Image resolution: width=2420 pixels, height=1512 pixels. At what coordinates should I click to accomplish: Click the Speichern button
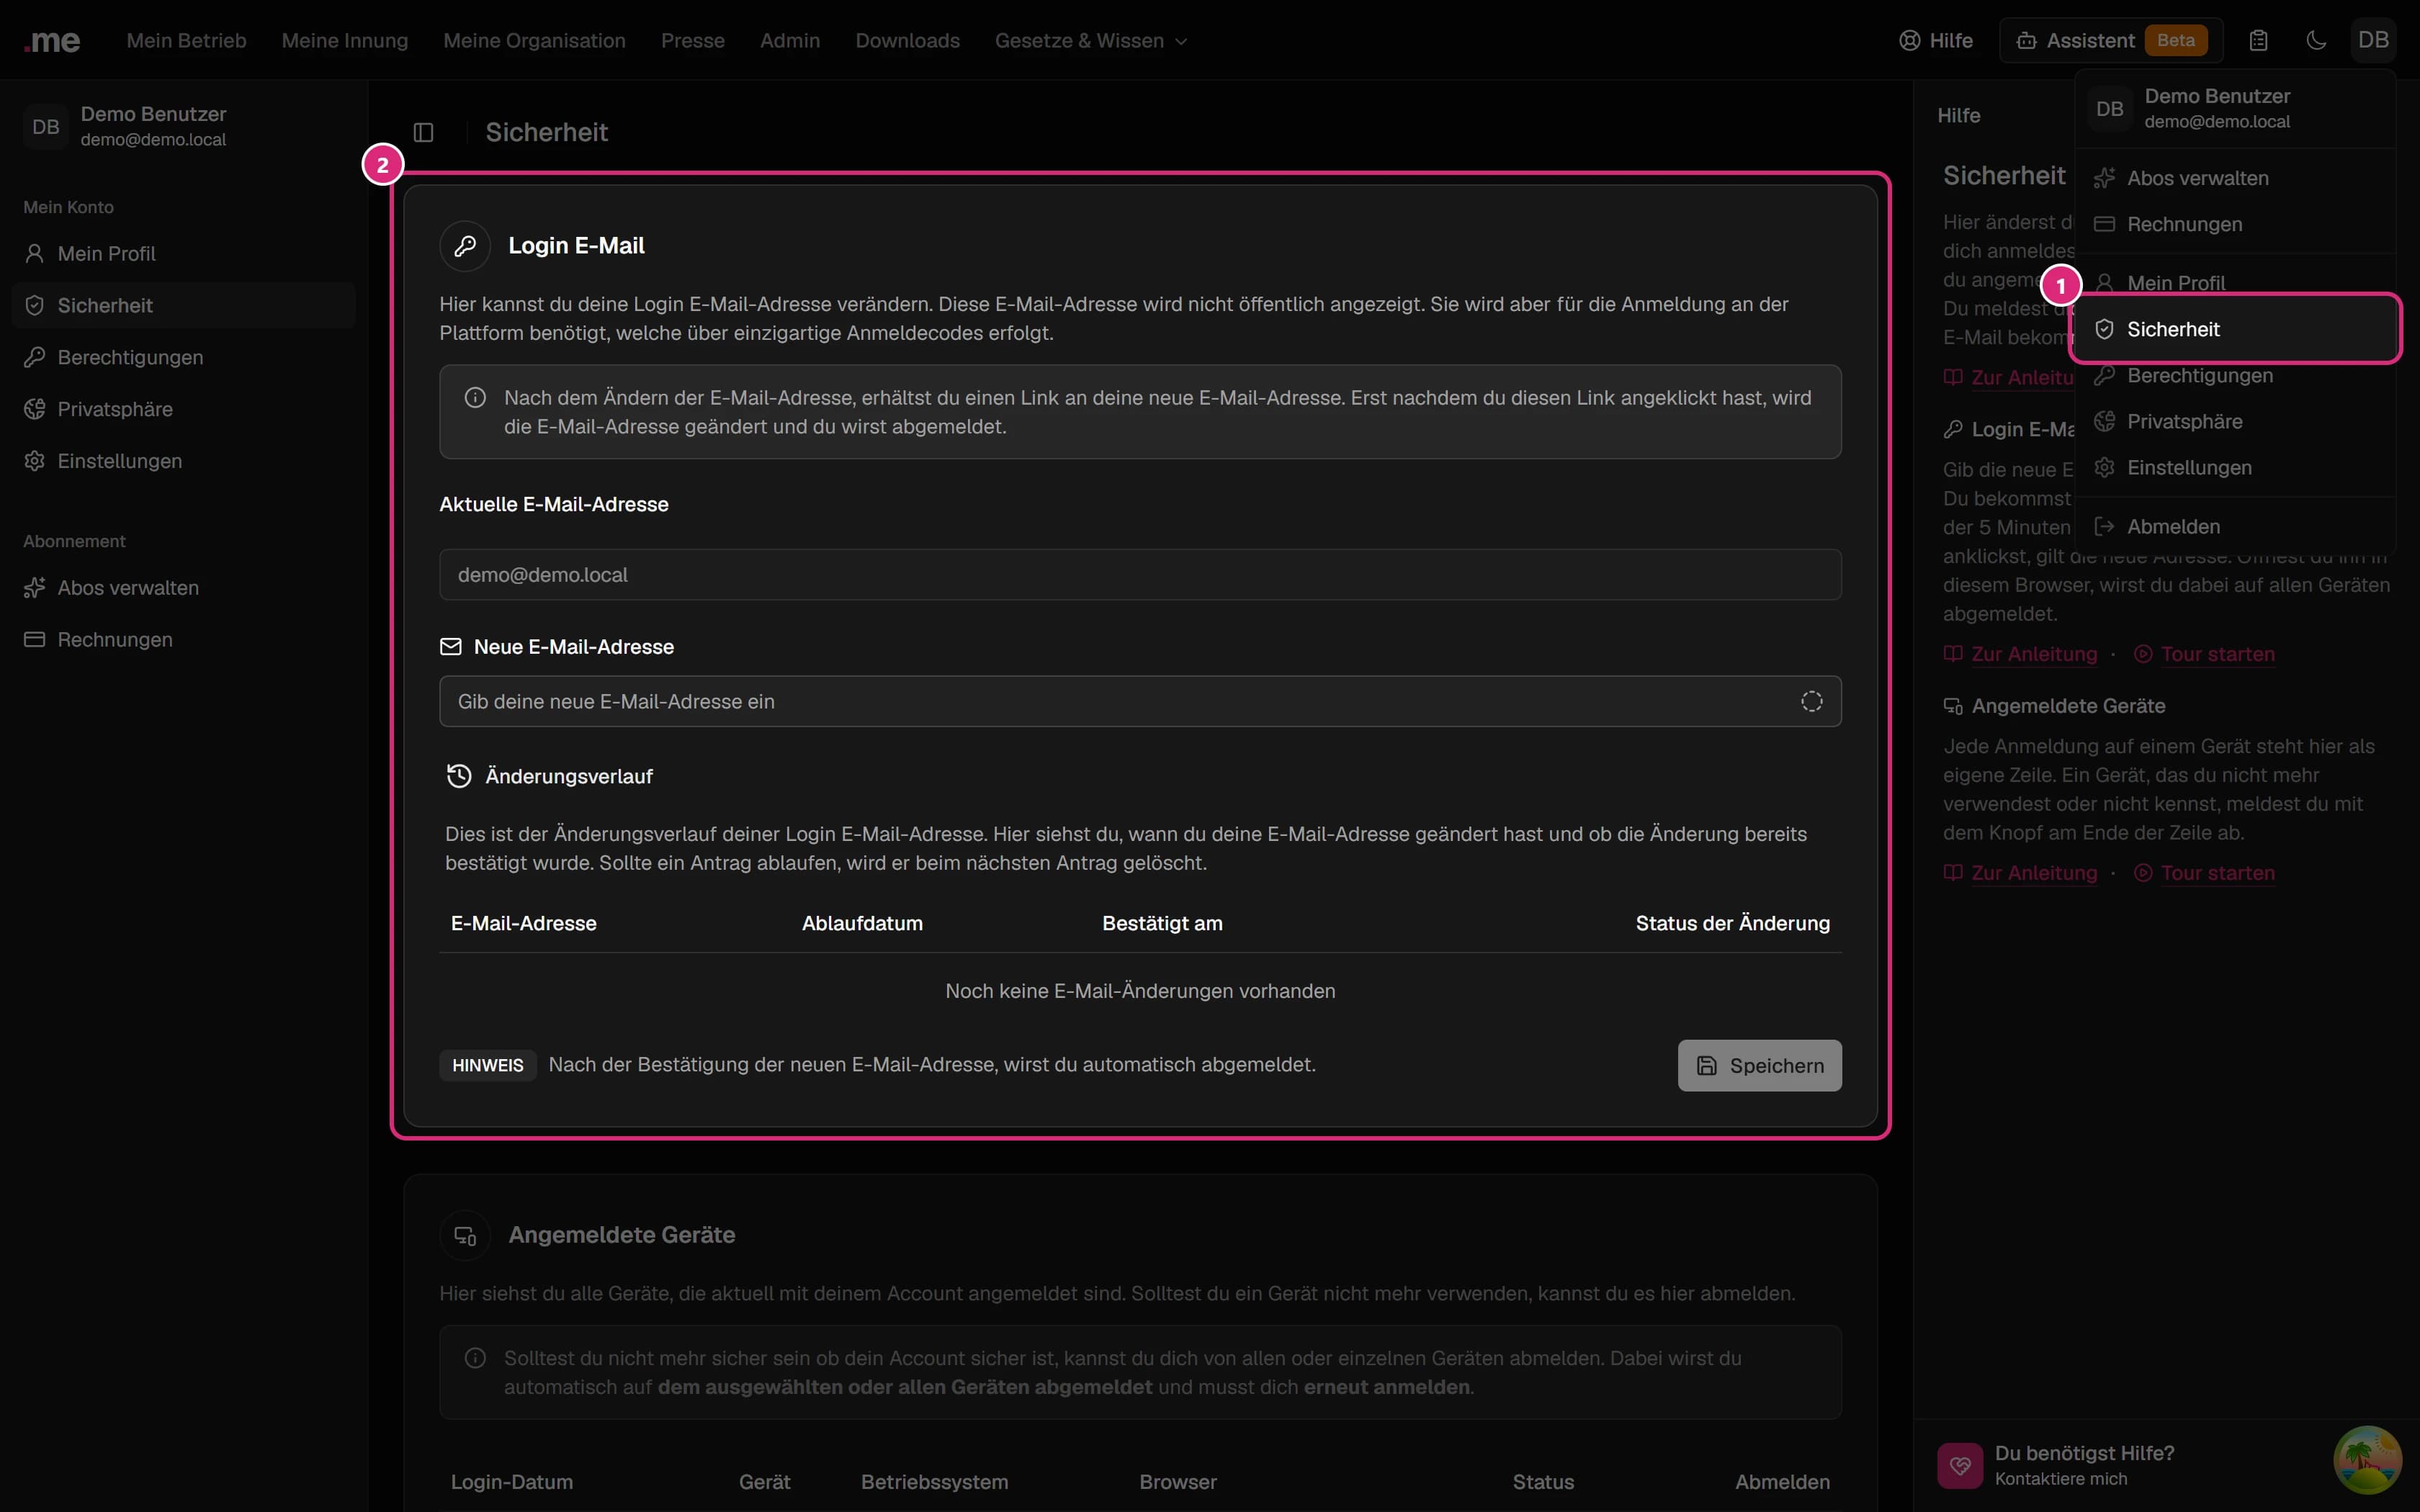[x=1759, y=1066]
